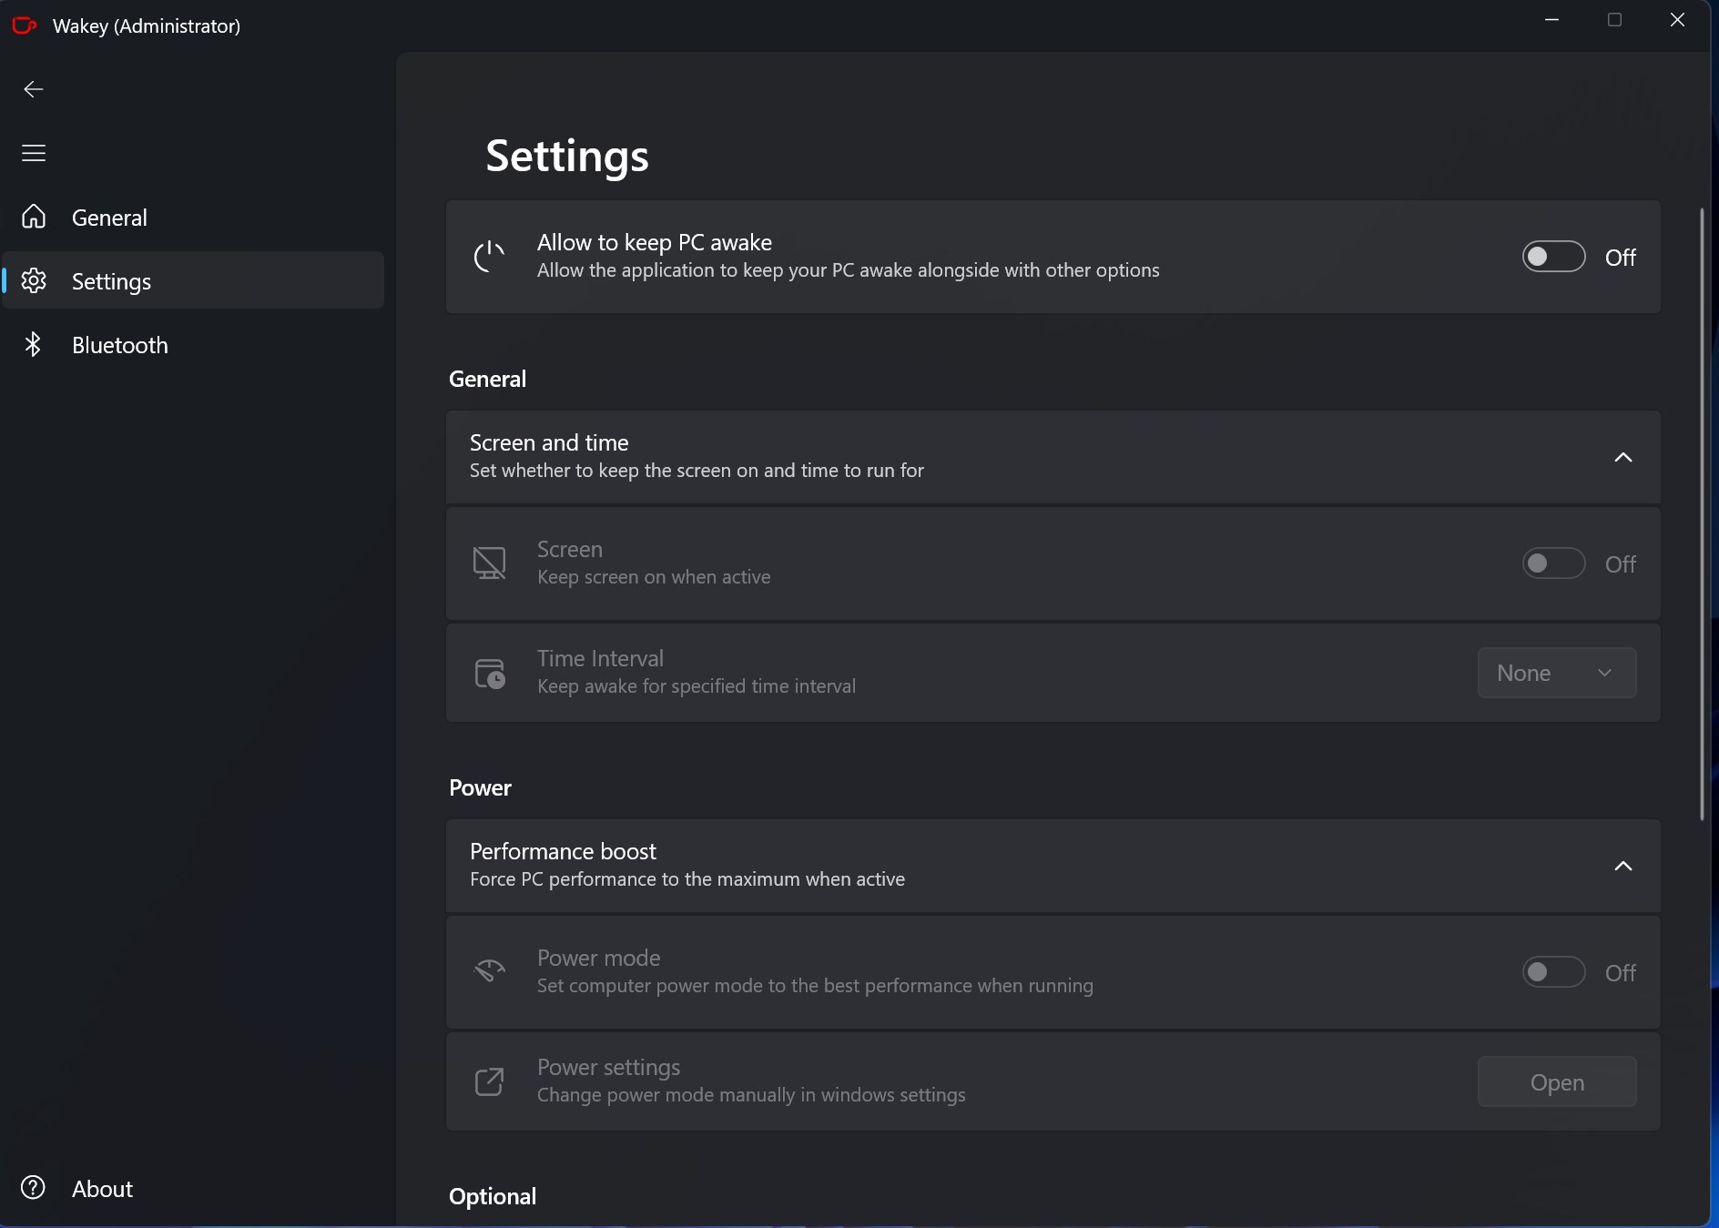This screenshot has height=1228, width=1719.
Task: Collapse the Screen and time section
Action: pos(1622,457)
